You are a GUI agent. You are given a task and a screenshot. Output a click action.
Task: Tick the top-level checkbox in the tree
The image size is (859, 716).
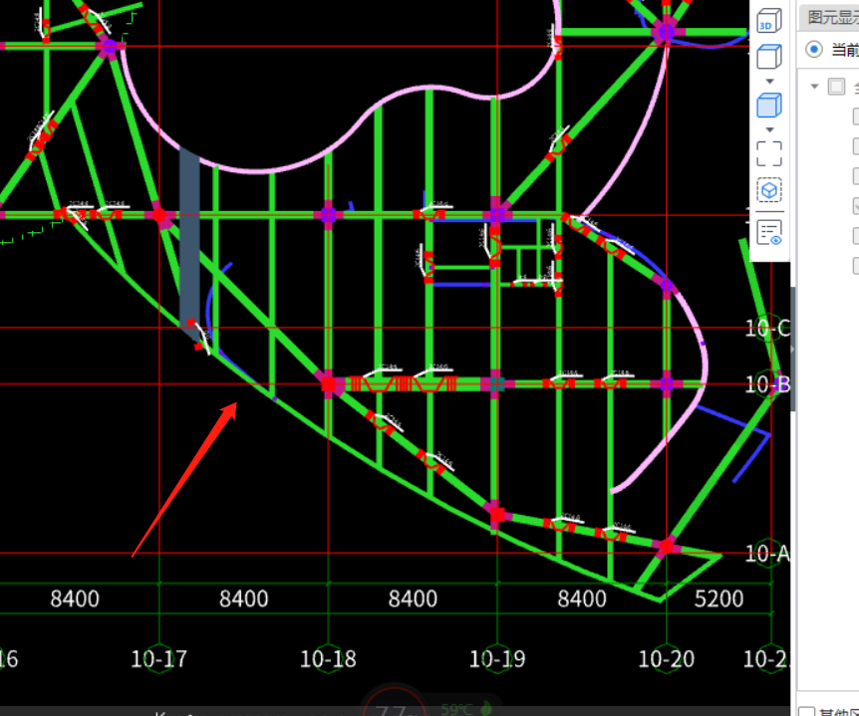click(836, 87)
